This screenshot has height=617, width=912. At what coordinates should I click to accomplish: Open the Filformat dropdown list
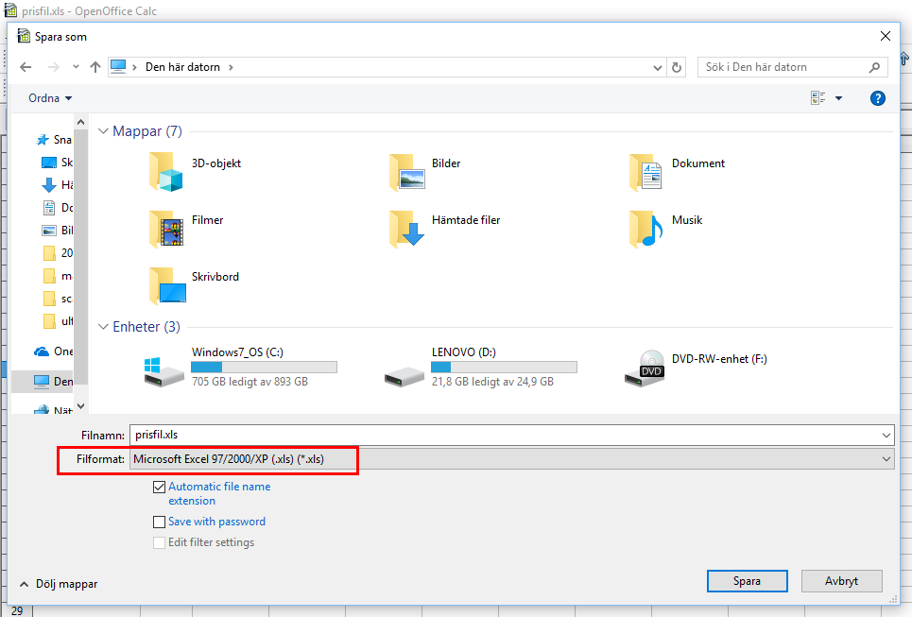pos(511,459)
